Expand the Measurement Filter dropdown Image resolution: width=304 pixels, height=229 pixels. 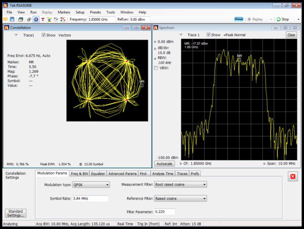180,185
